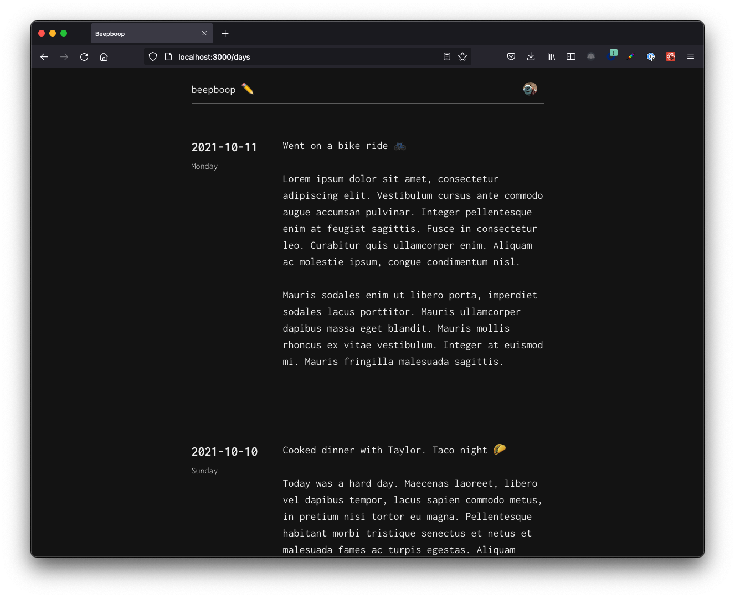
Task: Open the library history and bookmarks
Action: click(x=551, y=56)
